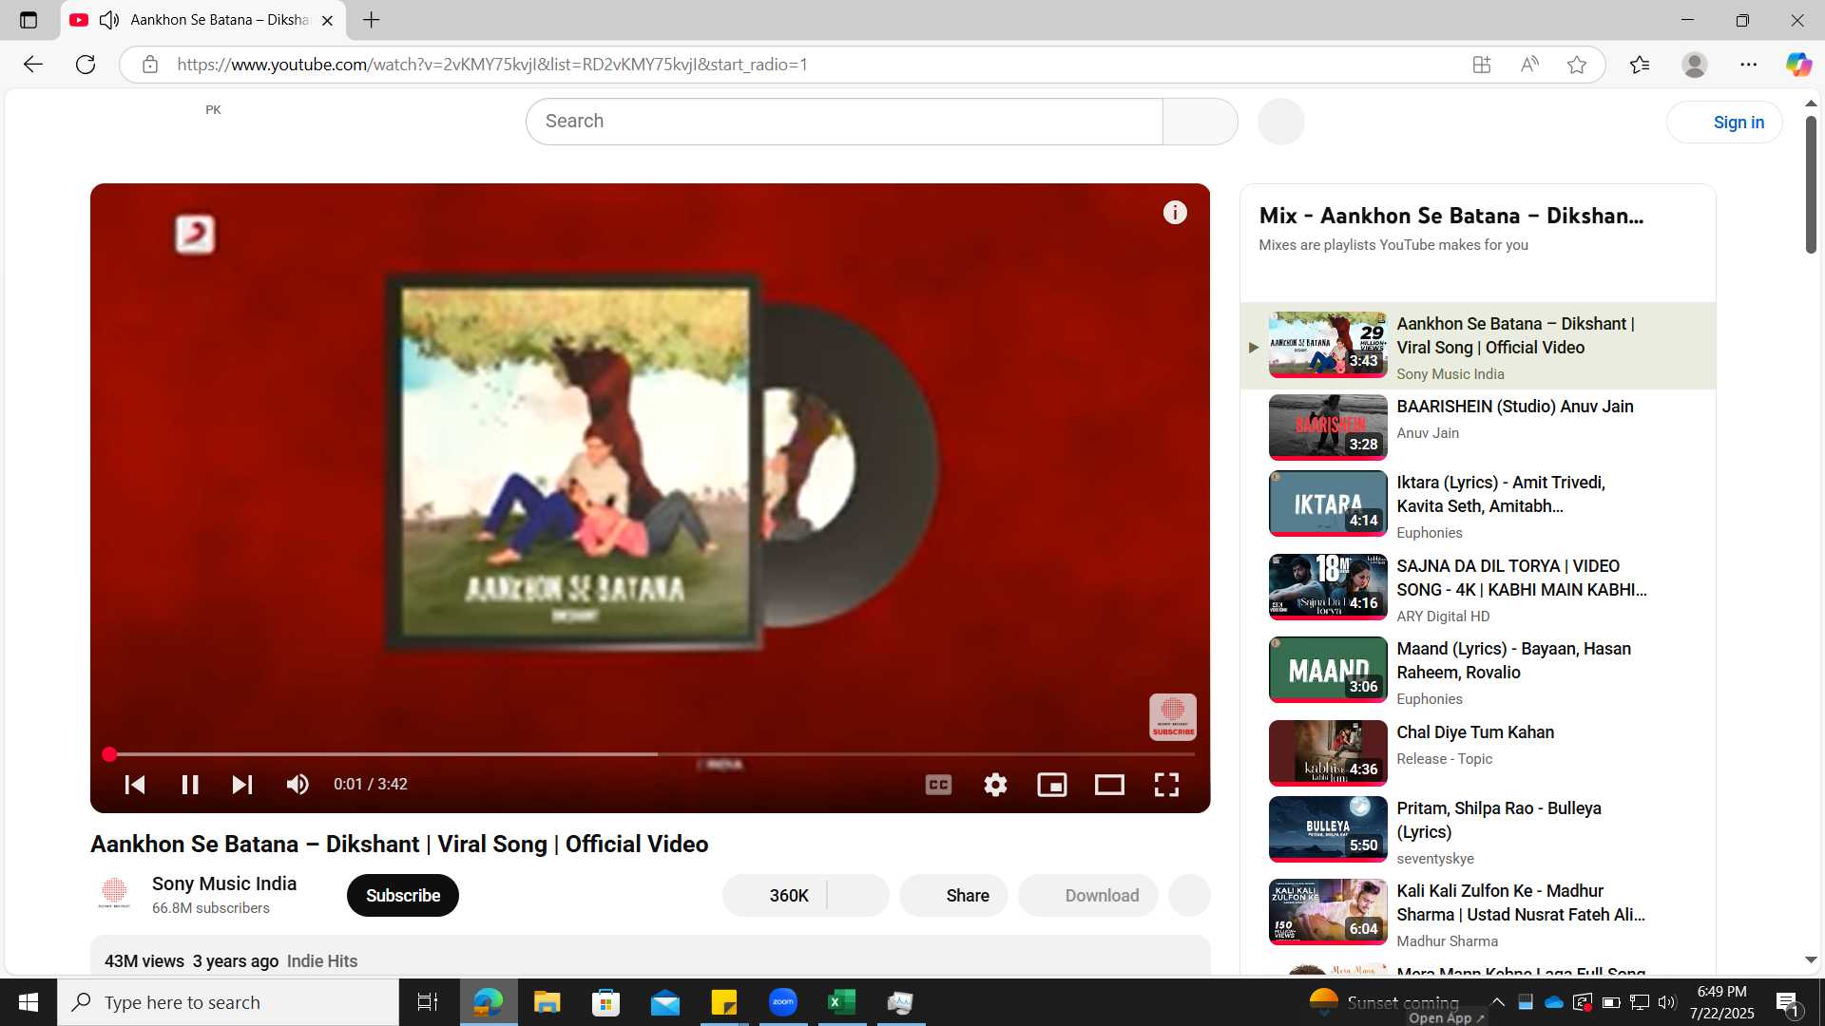Open Sony Music India channel avatar
Screen dimensions: 1825x1026
(114, 894)
